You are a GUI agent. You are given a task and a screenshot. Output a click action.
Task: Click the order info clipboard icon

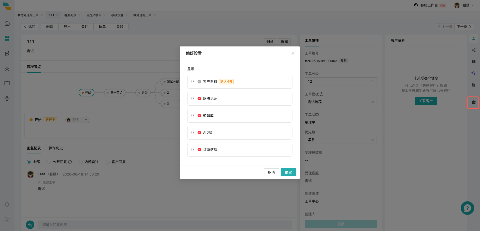473,85
